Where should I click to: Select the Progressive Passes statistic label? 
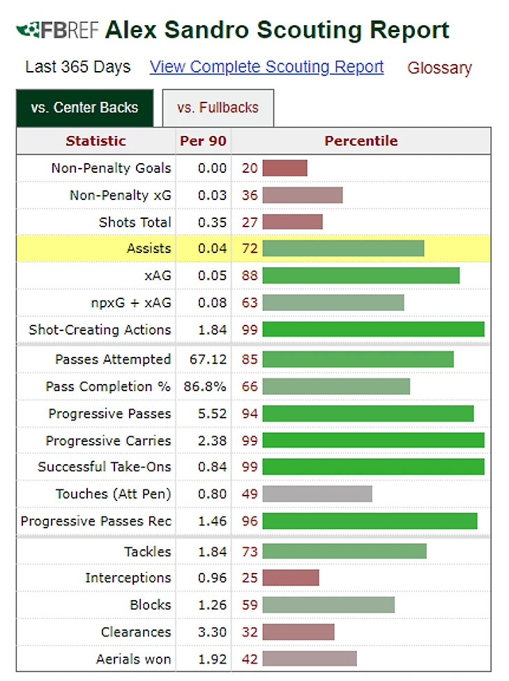pos(110,413)
